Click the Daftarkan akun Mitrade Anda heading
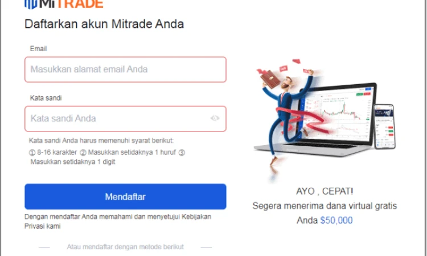Screen dimensions: 427x256 click(104, 24)
